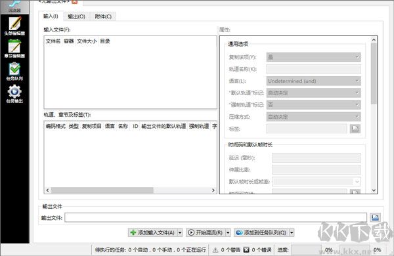Click the ID column header

[135, 126]
